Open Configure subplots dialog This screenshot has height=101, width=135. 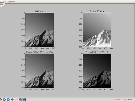pos(20,99)
